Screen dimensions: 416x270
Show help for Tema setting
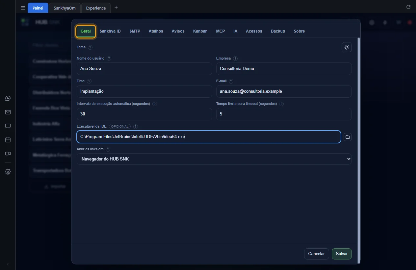click(90, 47)
